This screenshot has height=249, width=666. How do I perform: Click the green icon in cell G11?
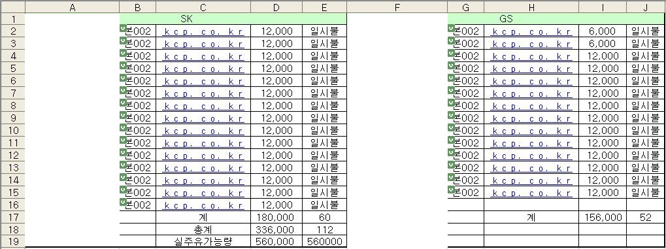pyautogui.click(x=451, y=140)
